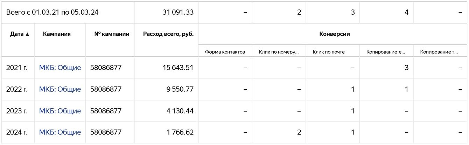Select the Клик по номеру column header
Image resolution: width=469 pixels, height=145 pixels.
click(x=279, y=52)
